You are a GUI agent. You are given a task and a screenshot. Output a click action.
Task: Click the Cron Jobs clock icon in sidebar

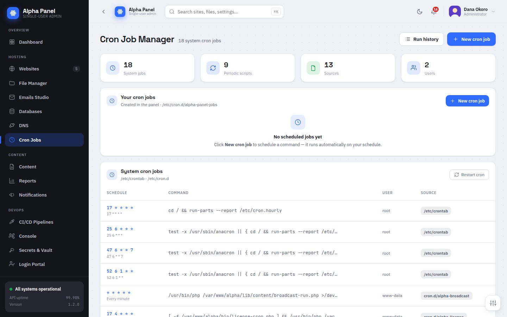[12, 140]
